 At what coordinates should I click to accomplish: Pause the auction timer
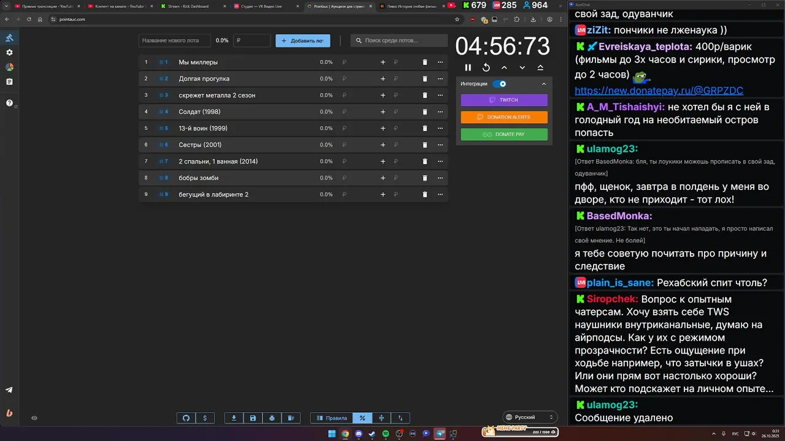[468, 68]
